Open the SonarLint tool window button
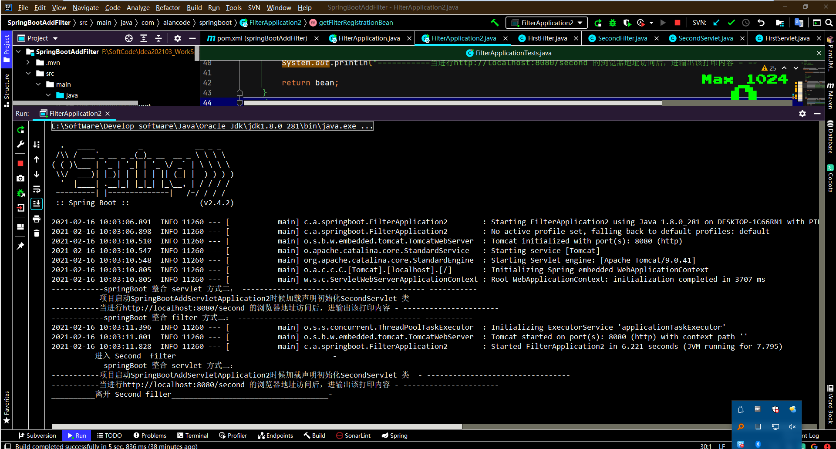 pos(353,435)
